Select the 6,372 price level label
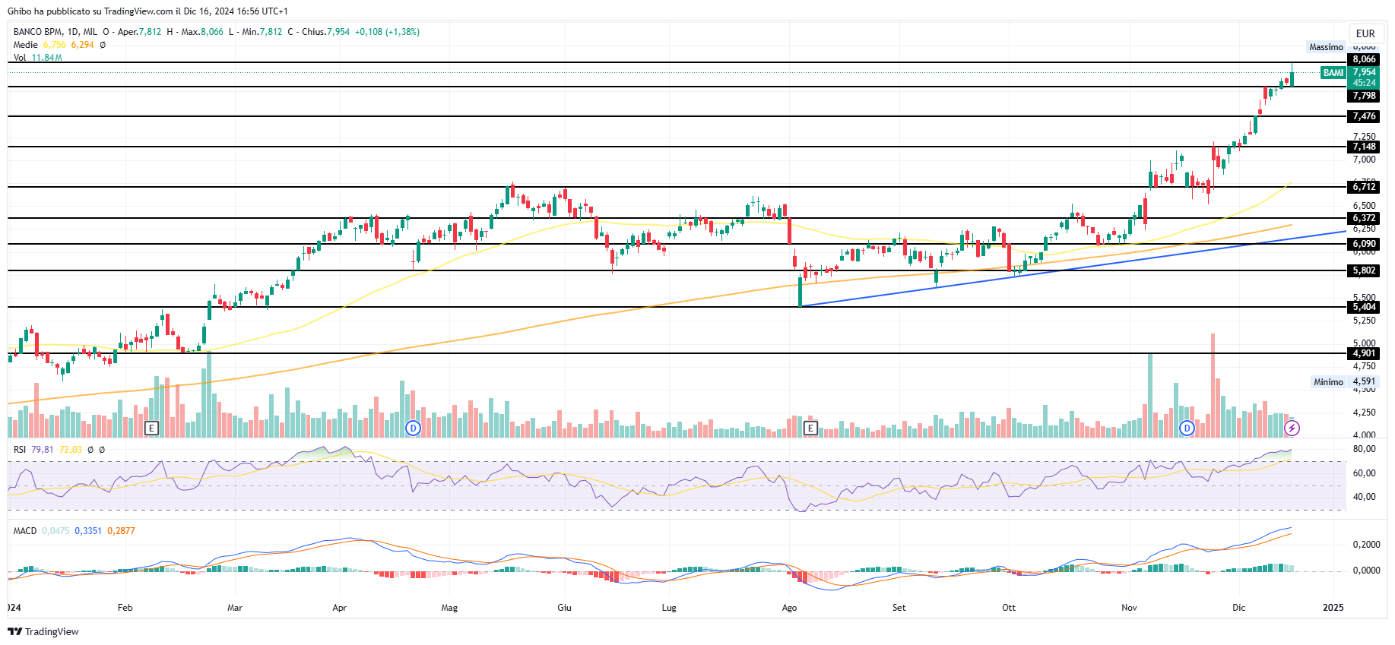This screenshot has width=1395, height=645. [1364, 218]
